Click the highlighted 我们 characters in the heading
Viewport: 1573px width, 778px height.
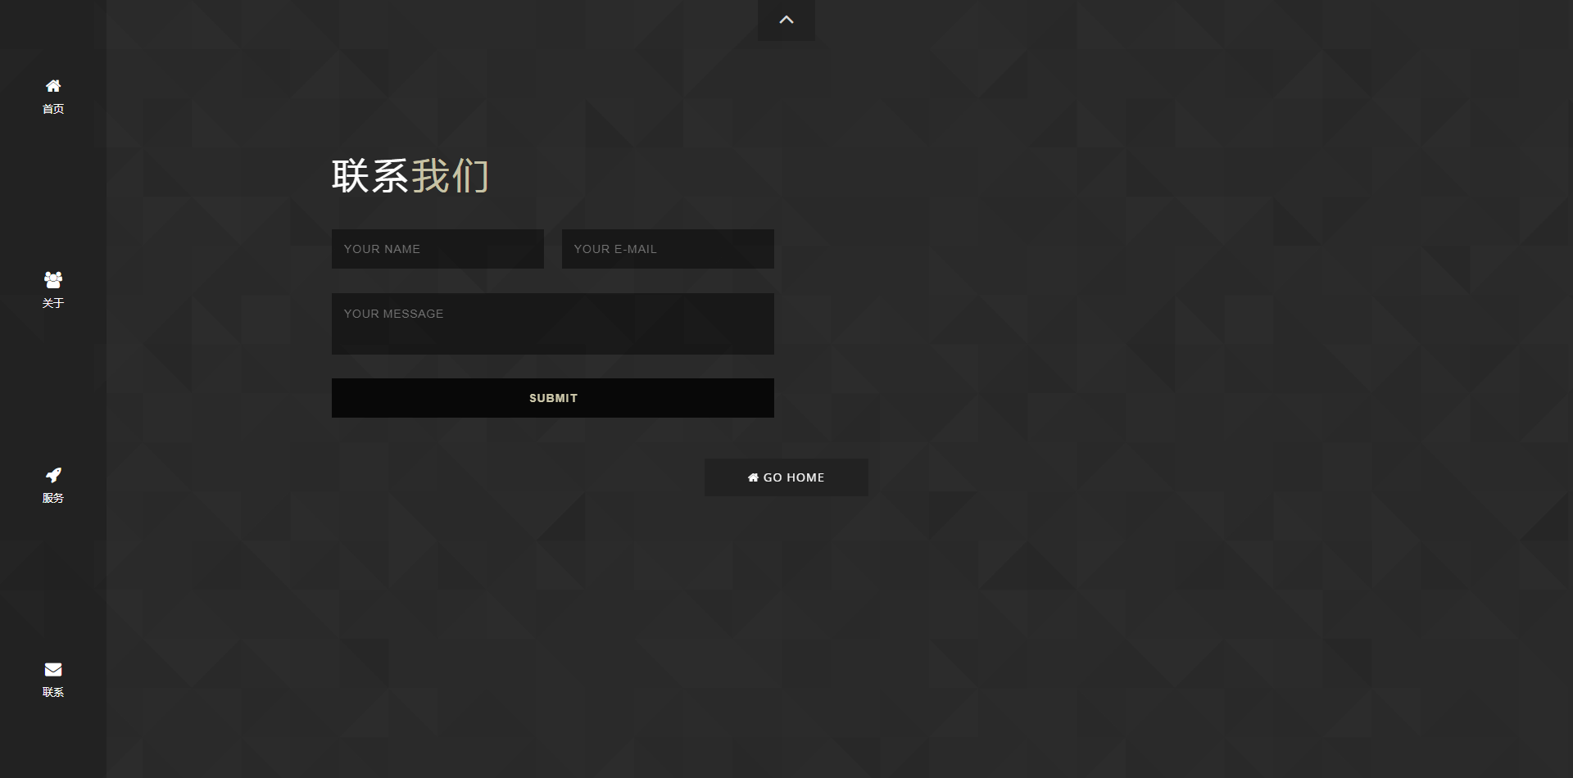450,176
